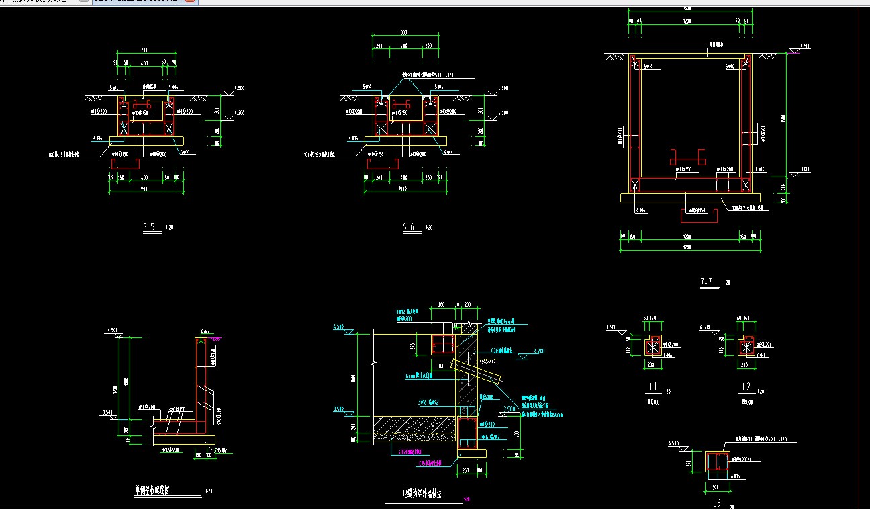
Task: Click the 5-5 section title label
Action: [149, 228]
